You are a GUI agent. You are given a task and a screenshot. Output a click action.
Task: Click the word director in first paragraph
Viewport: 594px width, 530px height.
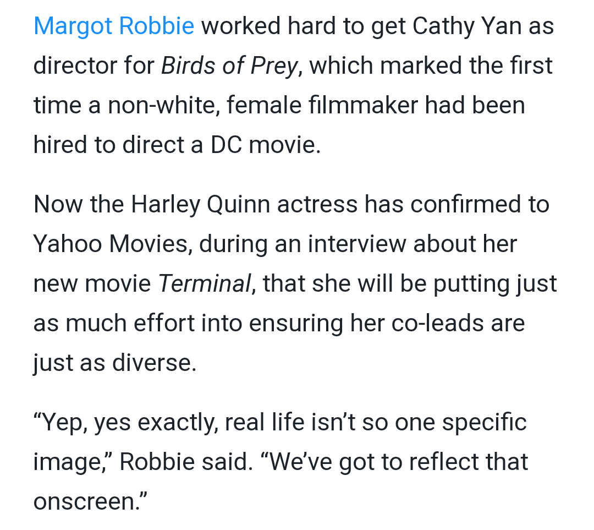(x=75, y=65)
